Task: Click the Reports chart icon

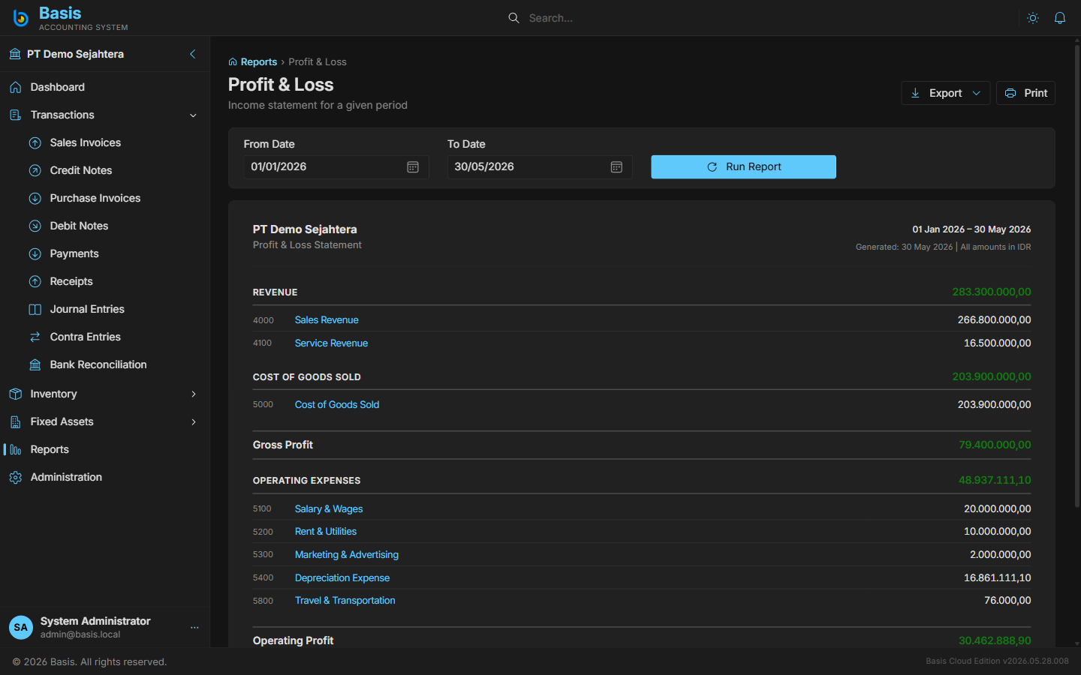Action: click(15, 449)
